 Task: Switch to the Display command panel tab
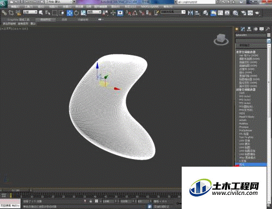[x=262, y=29]
